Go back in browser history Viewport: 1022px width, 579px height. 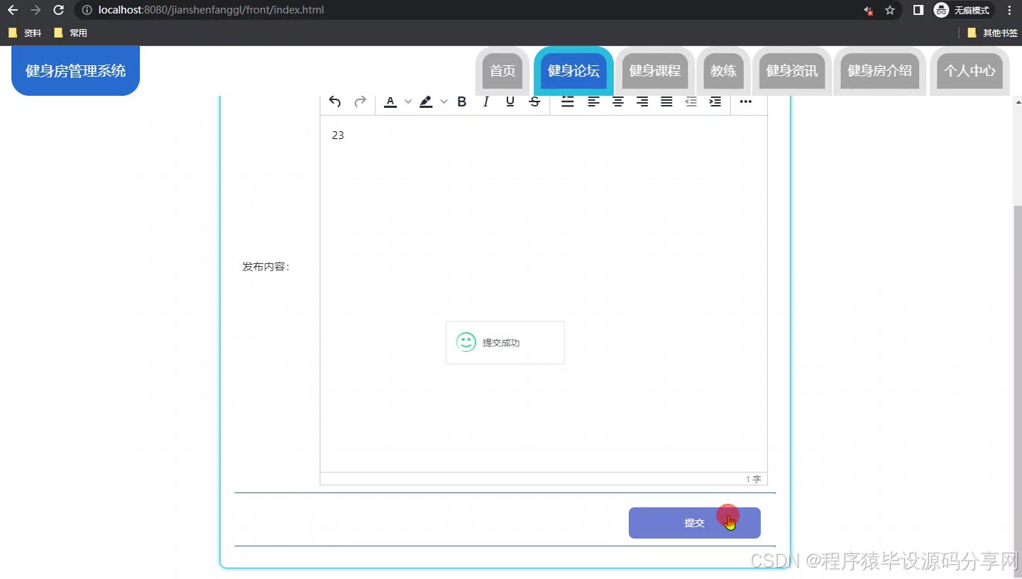(x=13, y=10)
